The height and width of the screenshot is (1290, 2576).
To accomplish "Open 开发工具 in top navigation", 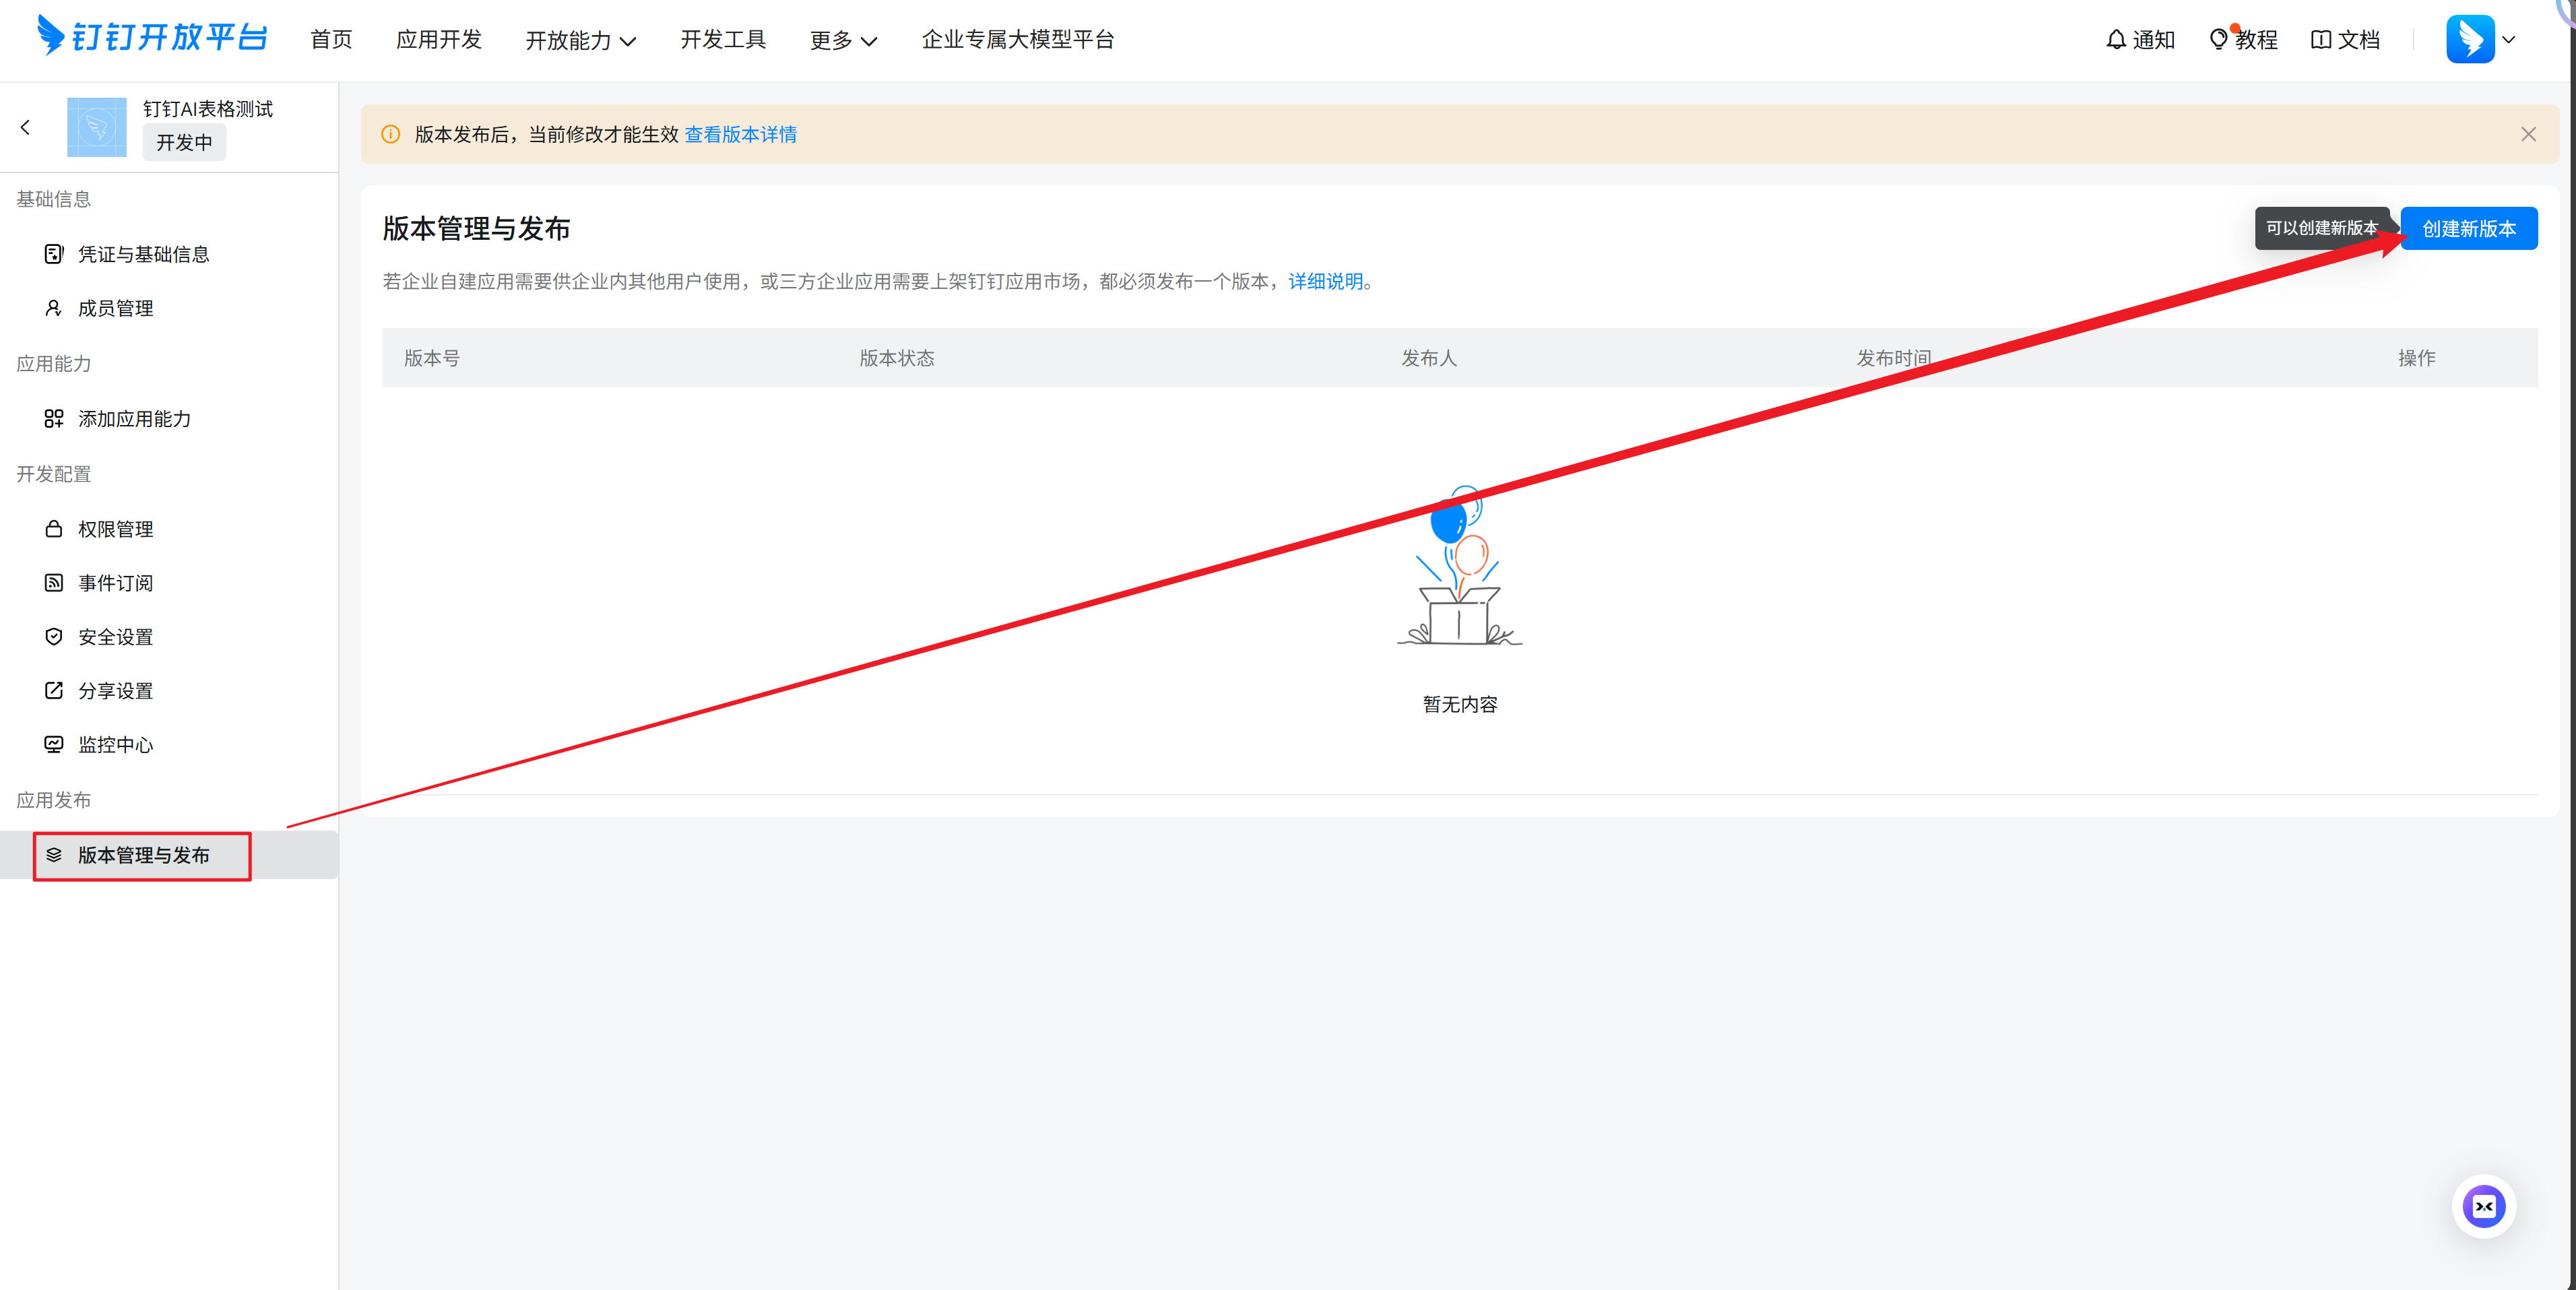I will (722, 40).
